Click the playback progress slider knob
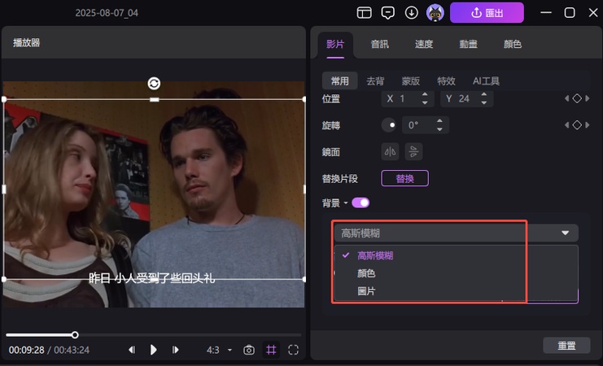603x366 pixels. pyautogui.click(x=75, y=335)
